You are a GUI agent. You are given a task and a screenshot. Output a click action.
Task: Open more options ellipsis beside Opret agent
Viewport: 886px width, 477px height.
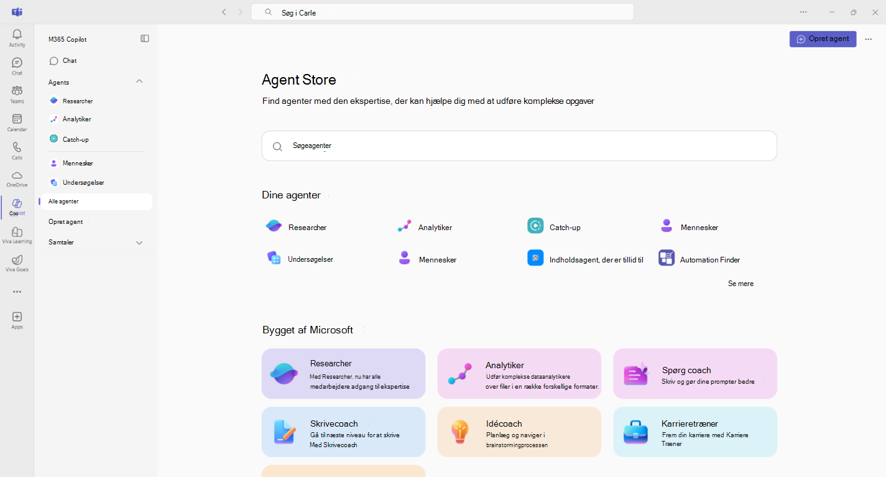(869, 39)
